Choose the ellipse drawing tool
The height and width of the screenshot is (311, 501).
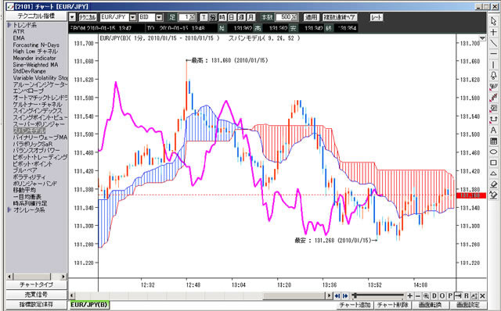pyautogui.click(x=493, y=152)
